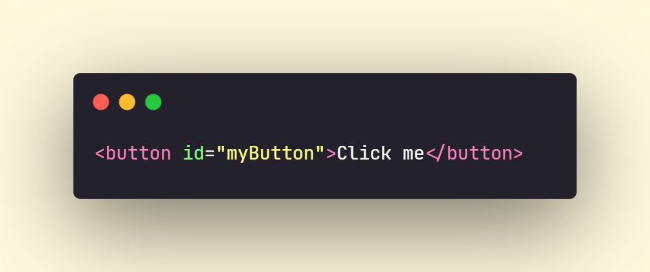Click the closing quote after myButton
The width and height of the screenshot is (650, 272).
coord(320,149)
